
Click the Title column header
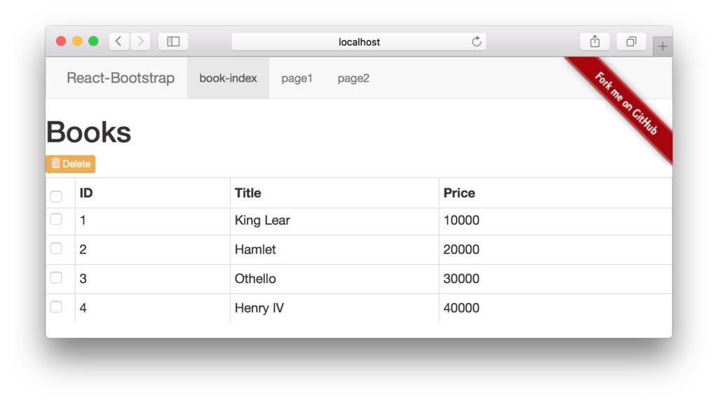[x=248, y=193]
